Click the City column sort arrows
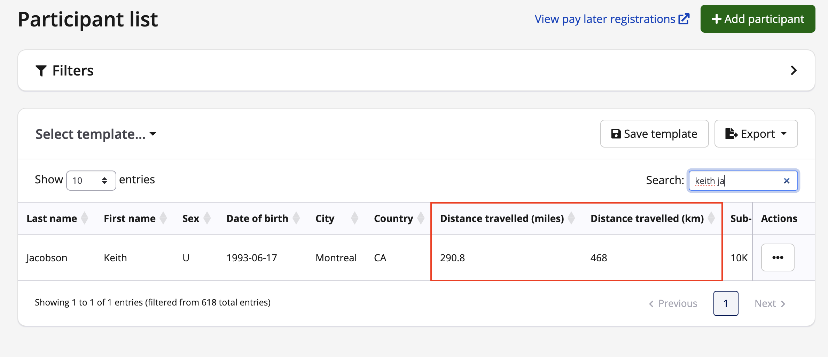The height and width of the screenshot is (357, 828). coord(354,218)
